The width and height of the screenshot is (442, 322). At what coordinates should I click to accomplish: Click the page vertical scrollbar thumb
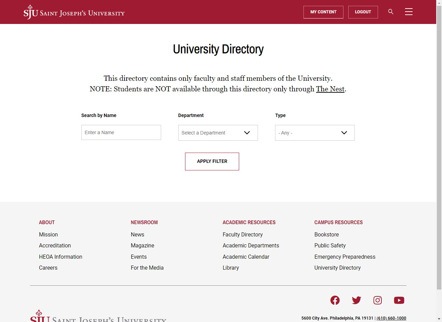(x=439, y=147)
